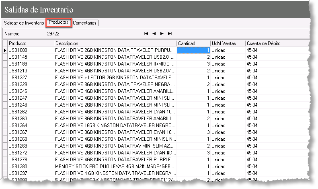Go to the first record
The width and height of the screenshot is (318, 189).
click(146, 34)
